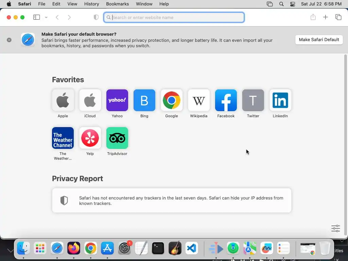Open the File menu

point(42,4)
